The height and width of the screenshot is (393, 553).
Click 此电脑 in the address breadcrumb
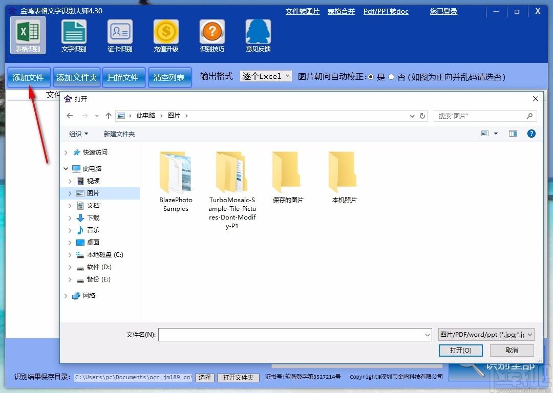145,116
